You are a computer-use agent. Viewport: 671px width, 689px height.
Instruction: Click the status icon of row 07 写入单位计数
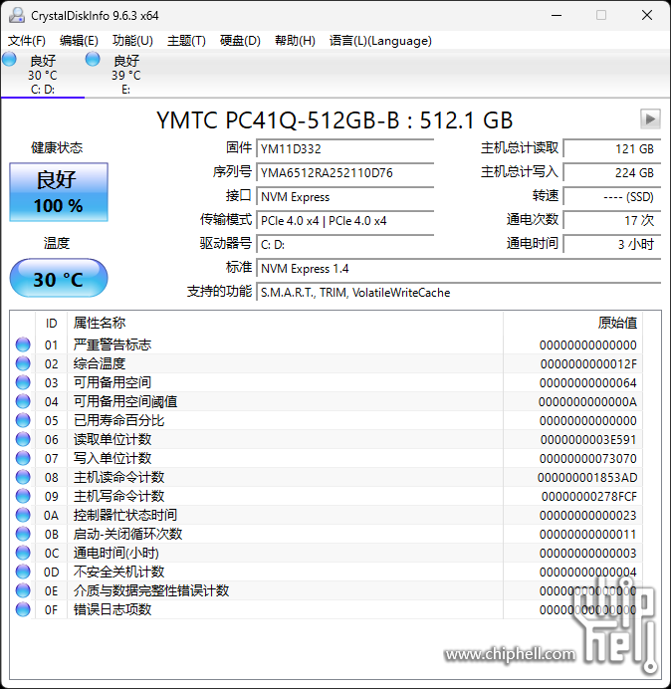pyautogui.click(x=23, y=458)
